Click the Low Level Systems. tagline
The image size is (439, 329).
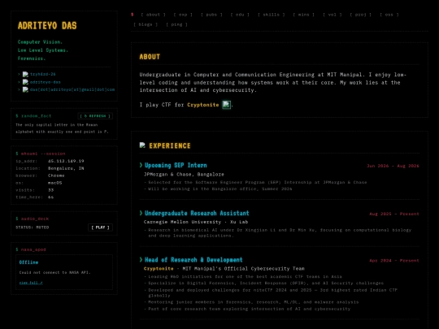pyautogui.click(x=43, y=50)
